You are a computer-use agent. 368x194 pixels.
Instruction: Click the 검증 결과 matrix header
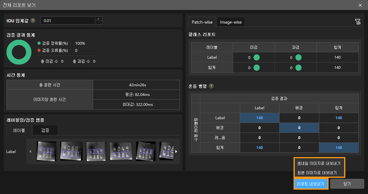[x=279, y=98]
